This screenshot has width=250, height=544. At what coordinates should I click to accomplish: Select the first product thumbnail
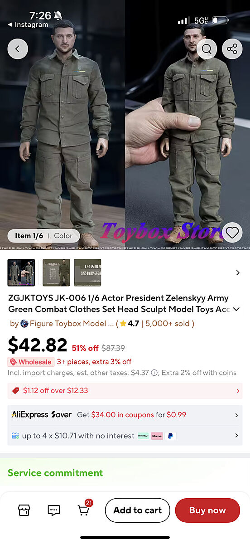click(21, 272)
